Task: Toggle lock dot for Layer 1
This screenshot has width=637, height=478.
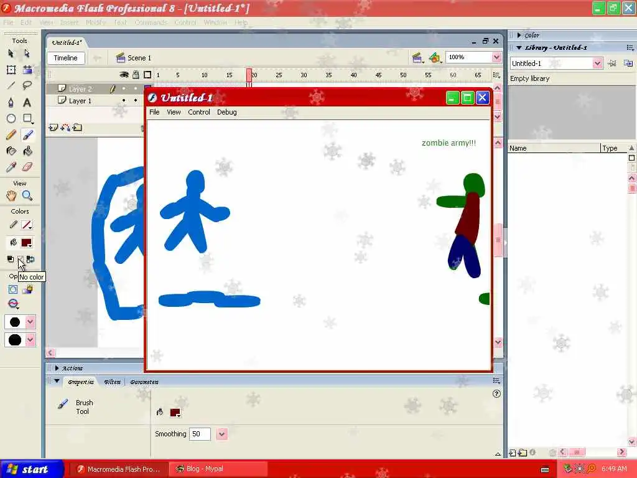Action: click(136, 100)
